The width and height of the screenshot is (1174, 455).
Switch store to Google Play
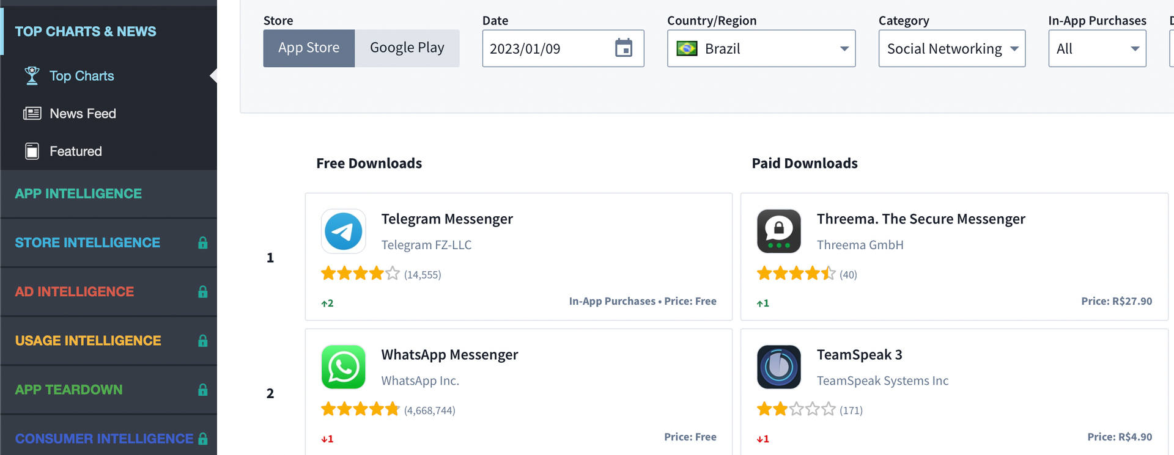(x=407, y=48)
